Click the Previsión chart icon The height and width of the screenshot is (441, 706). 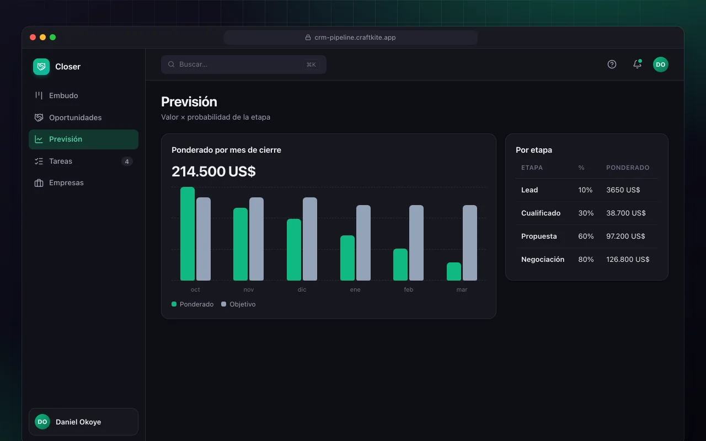click(x=39, y=139)
